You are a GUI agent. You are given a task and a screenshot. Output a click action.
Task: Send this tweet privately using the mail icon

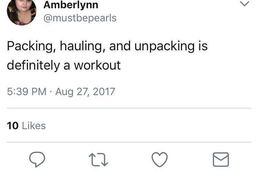point(221,159)
